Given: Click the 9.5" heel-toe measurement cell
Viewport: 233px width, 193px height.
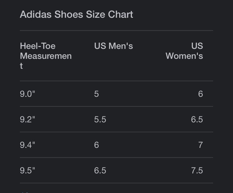Looking at the screenshot, I should (27, 170).
